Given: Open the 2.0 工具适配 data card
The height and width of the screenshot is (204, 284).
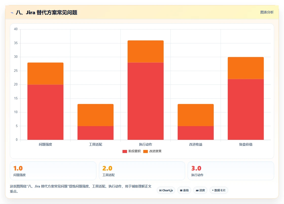Looking at the screenshot, I should 142,171.
